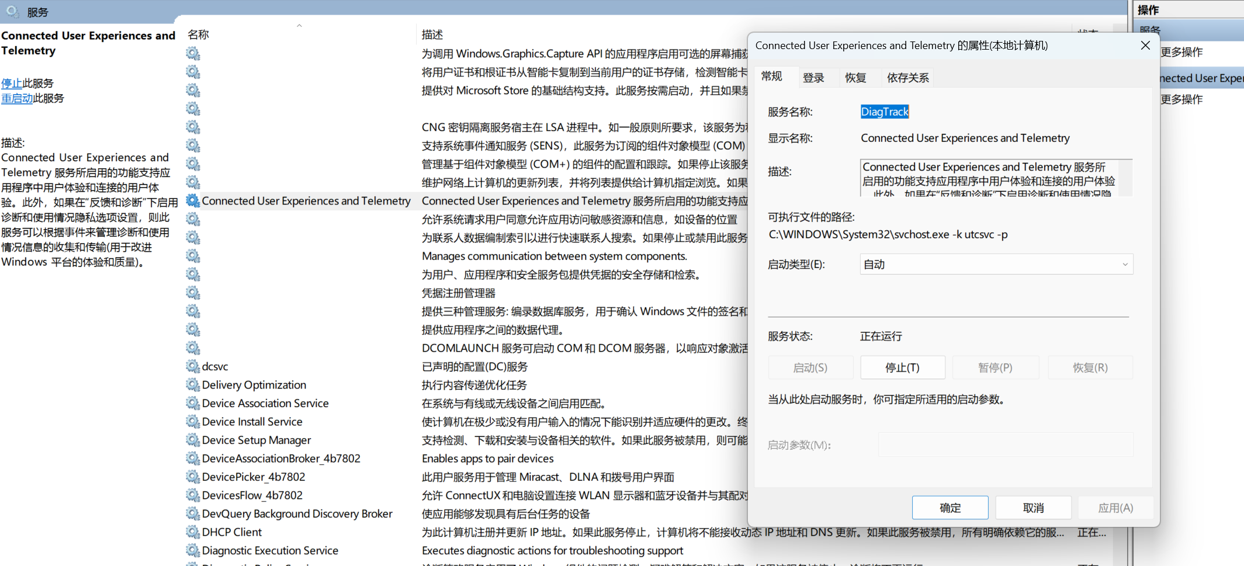1244x566 pixels.
Task: Click the service description text box
Action: pyautogui.click(x=996, y=178)
